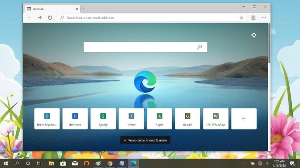Open the Berita Seputar quick link tile
This screenshot has height=168, width=300.
(47, 119)
